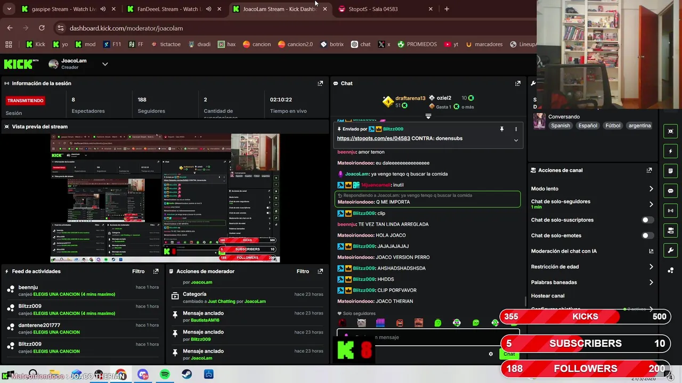Click the stream preview thumbnail
Viewport: 682px width, 383px height.
pos(165,198)
